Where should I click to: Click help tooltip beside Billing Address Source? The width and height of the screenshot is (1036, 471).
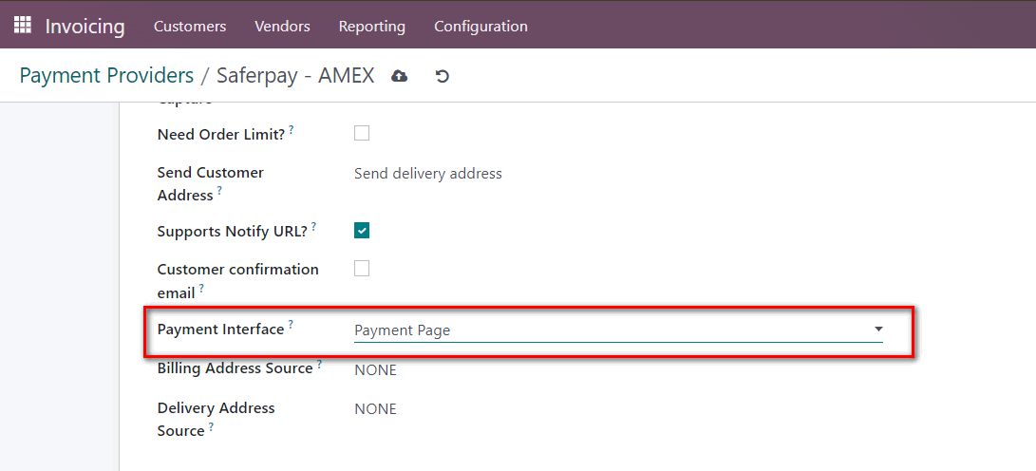tap(320, 364)
